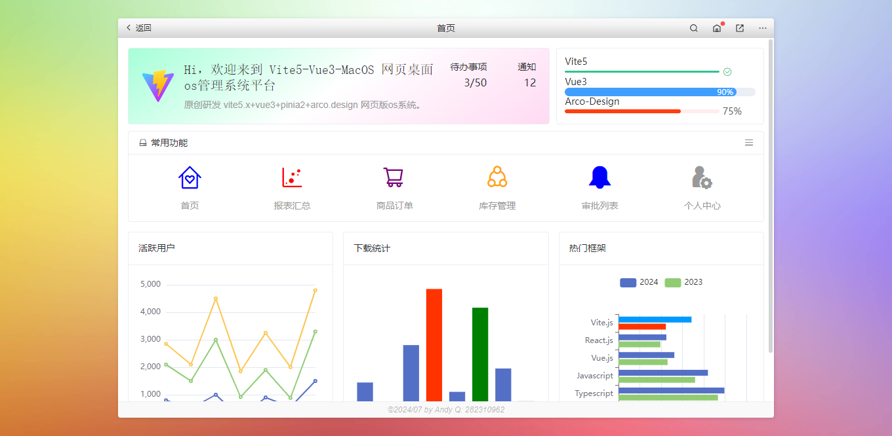Click the 活跃用户 card title
This screenshot has width=892, height=436.
(157, 248)
